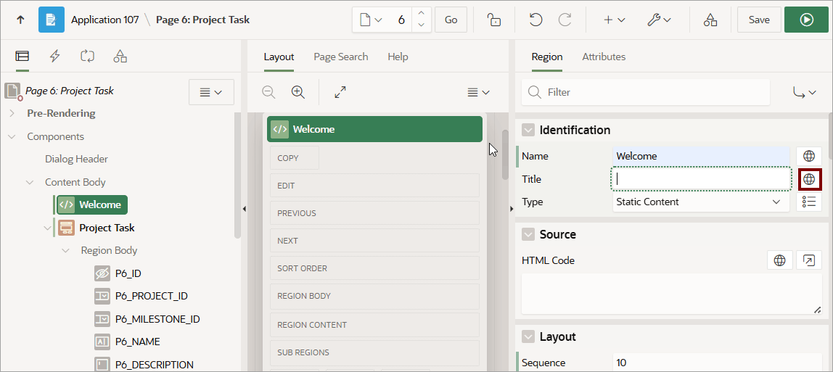Select the P6_MILESTONE_ID item
The width and height of the screenshot is (833, 372).
147,319
